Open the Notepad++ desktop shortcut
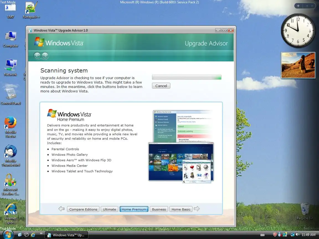This screenshot has width=319, height=239. [x=31, y=10]
